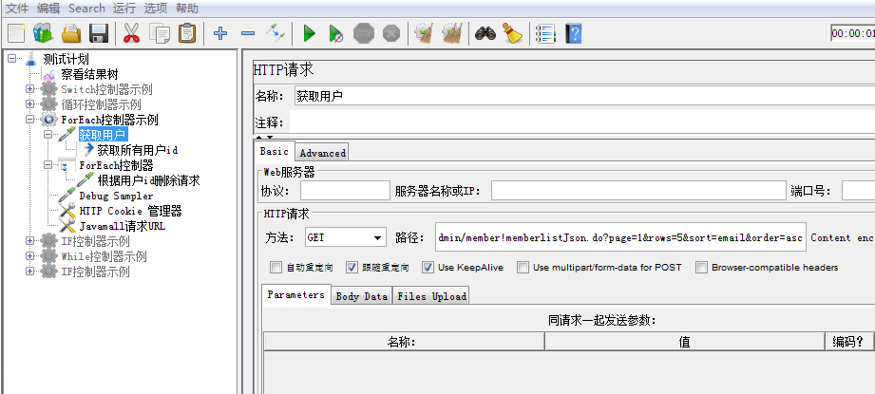Viewport: 875px width, 394px height.
Task: Click the Copy icon in toolbar
Action: [x=160, y=33]
